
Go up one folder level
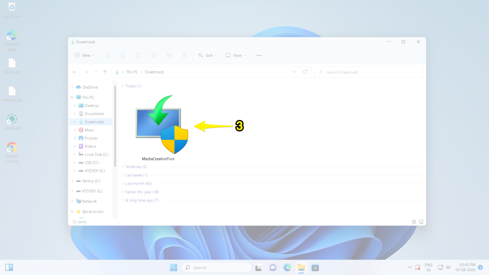pyautogui.click(x=105, y=72)
